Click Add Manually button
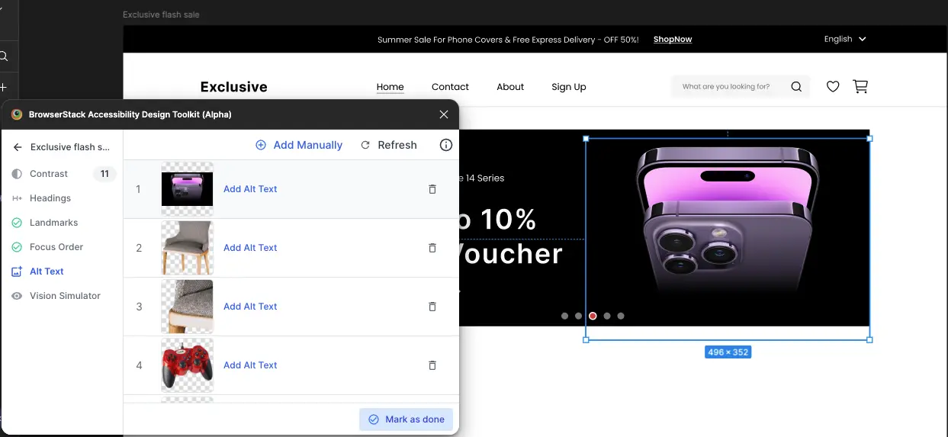The height and width of the screenshot is (437, 948). click(x=299, y=145)
